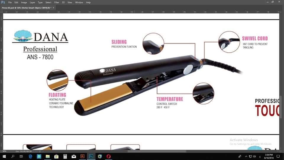Open File Explorer from taskbar
The image size is (284, 160).
point(48,156)
